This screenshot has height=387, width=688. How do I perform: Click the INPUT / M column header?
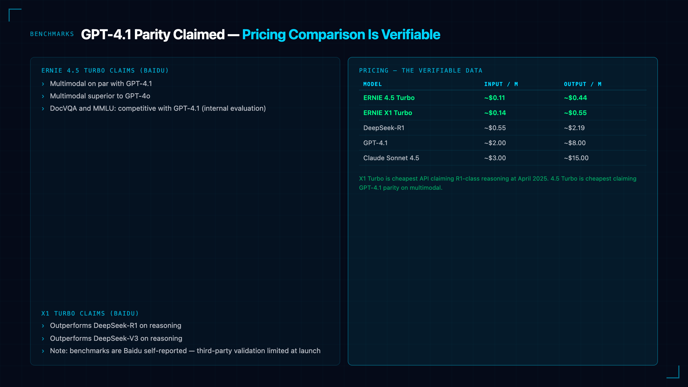(x=501, y=84)
